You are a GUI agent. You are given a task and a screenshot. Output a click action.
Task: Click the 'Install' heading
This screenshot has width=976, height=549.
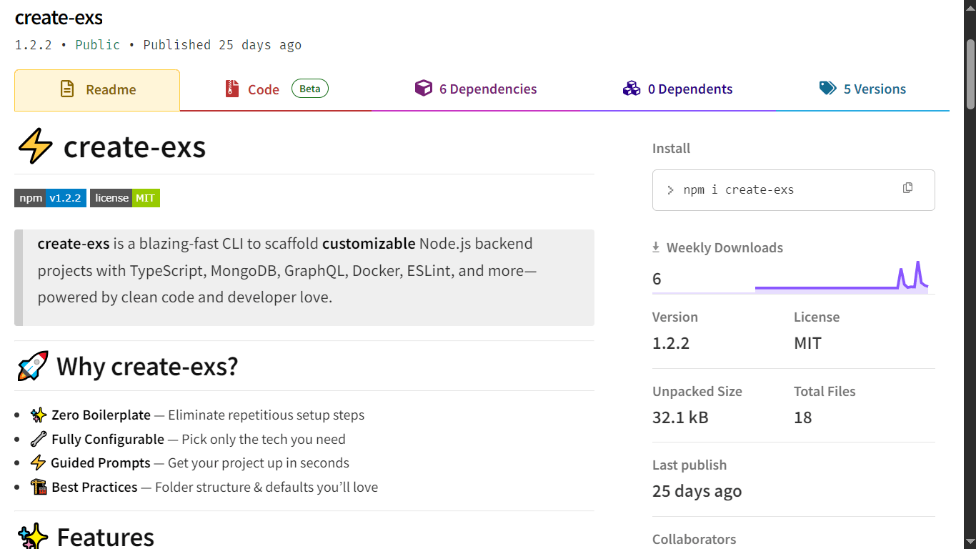click(672, 149)
